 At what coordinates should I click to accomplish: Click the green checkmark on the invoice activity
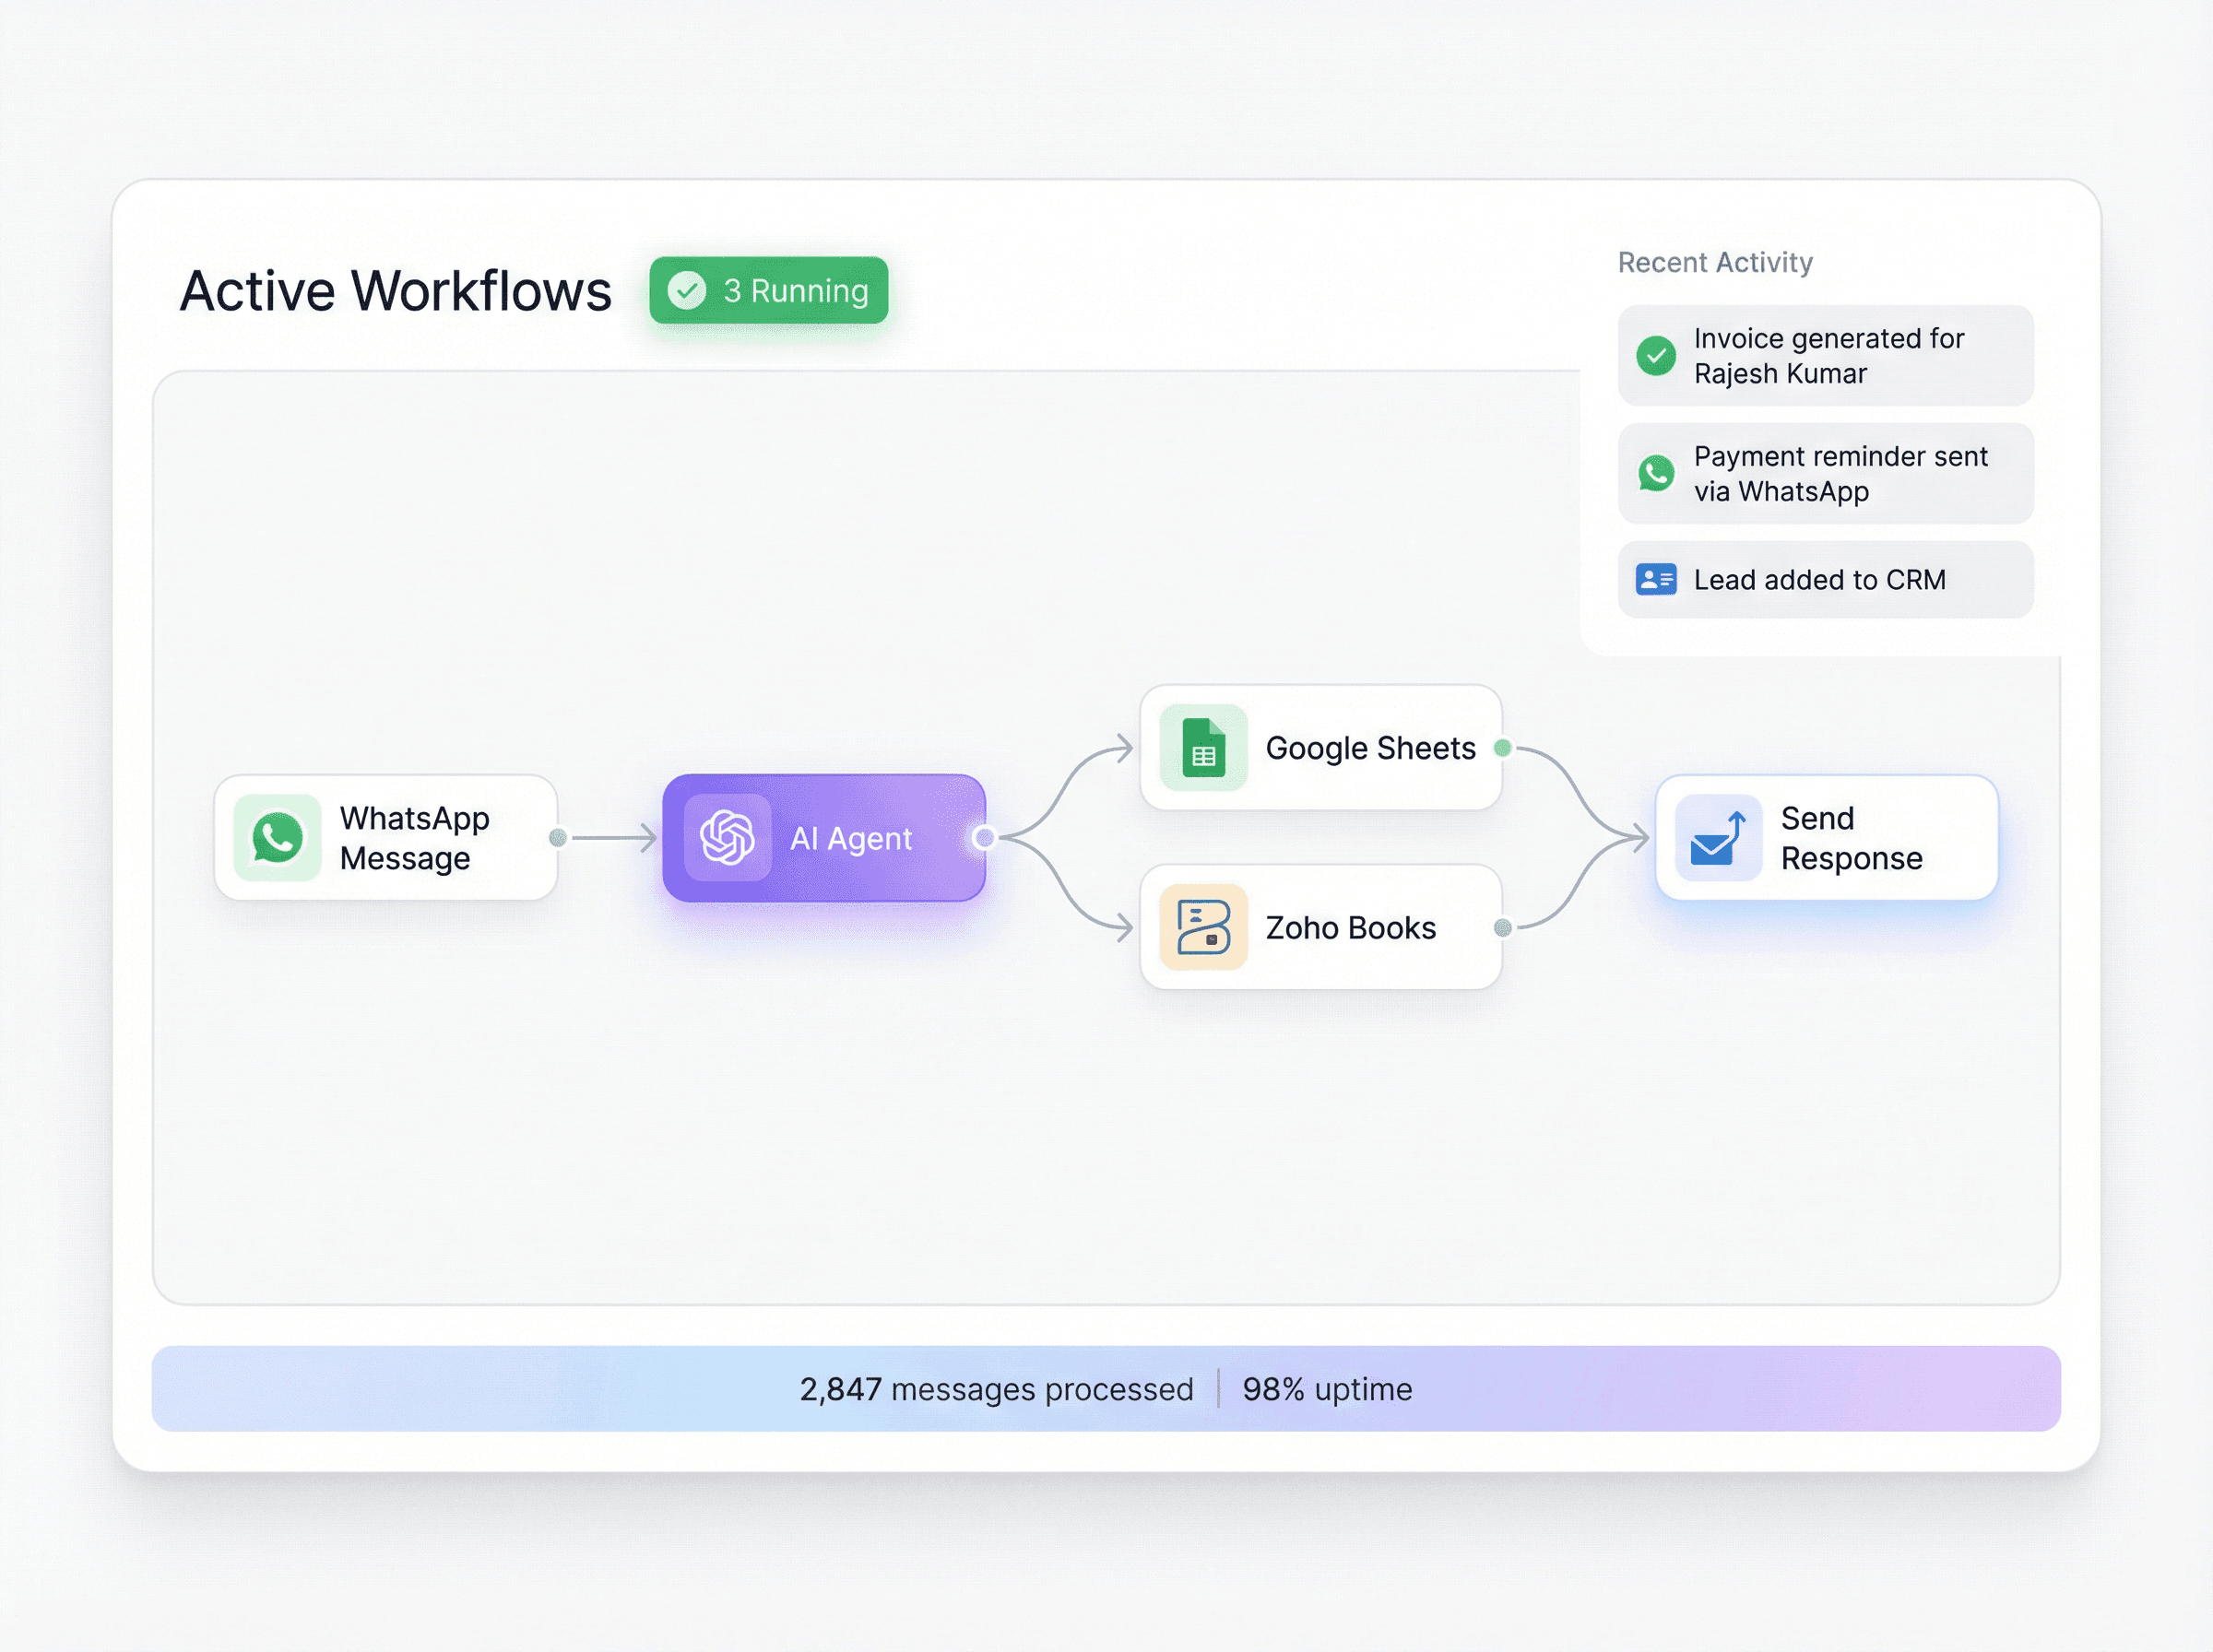point(1658,355)
